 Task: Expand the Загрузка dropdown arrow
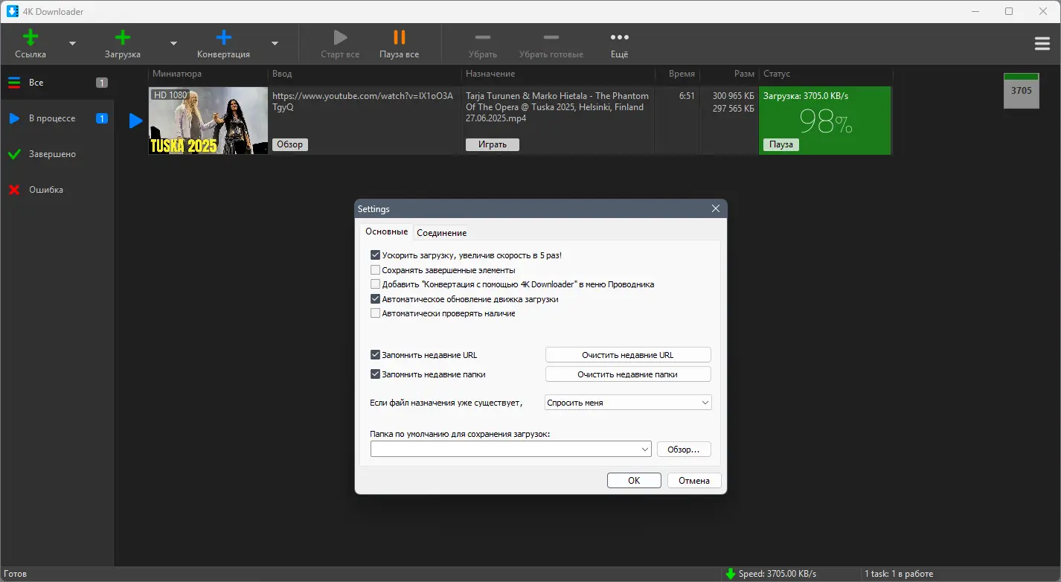(173, 43)
